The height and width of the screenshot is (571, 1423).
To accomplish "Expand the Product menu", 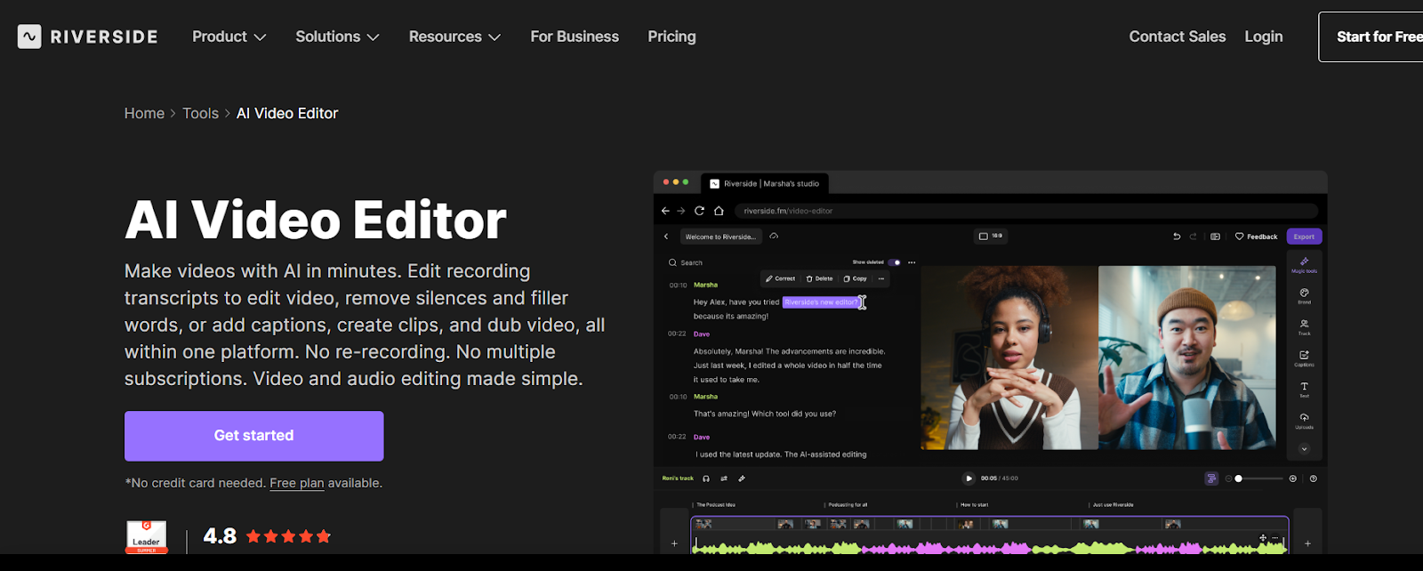I will point(229,36).
